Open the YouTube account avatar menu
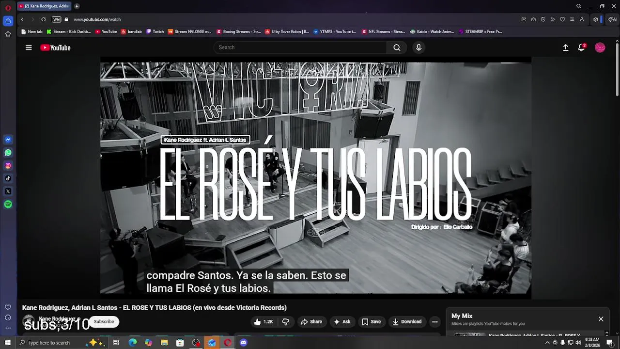Screen dimensions: 620x349 [x=600, y=48]
